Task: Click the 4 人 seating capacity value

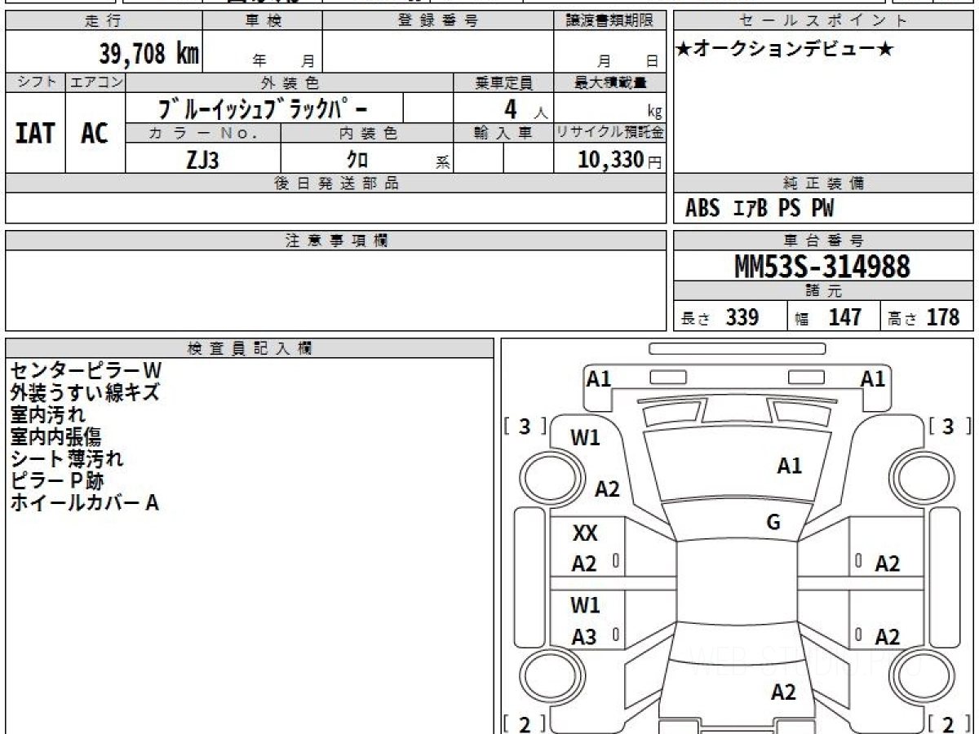Action: 525,108
